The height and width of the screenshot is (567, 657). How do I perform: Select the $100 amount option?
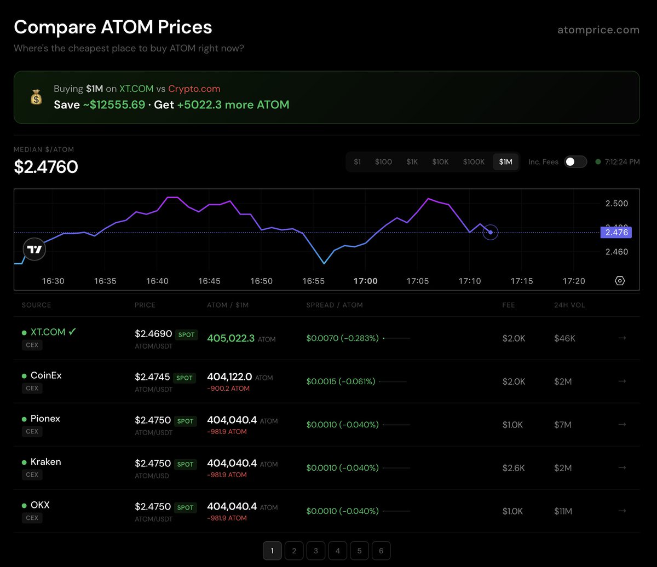tap(383, 162)
